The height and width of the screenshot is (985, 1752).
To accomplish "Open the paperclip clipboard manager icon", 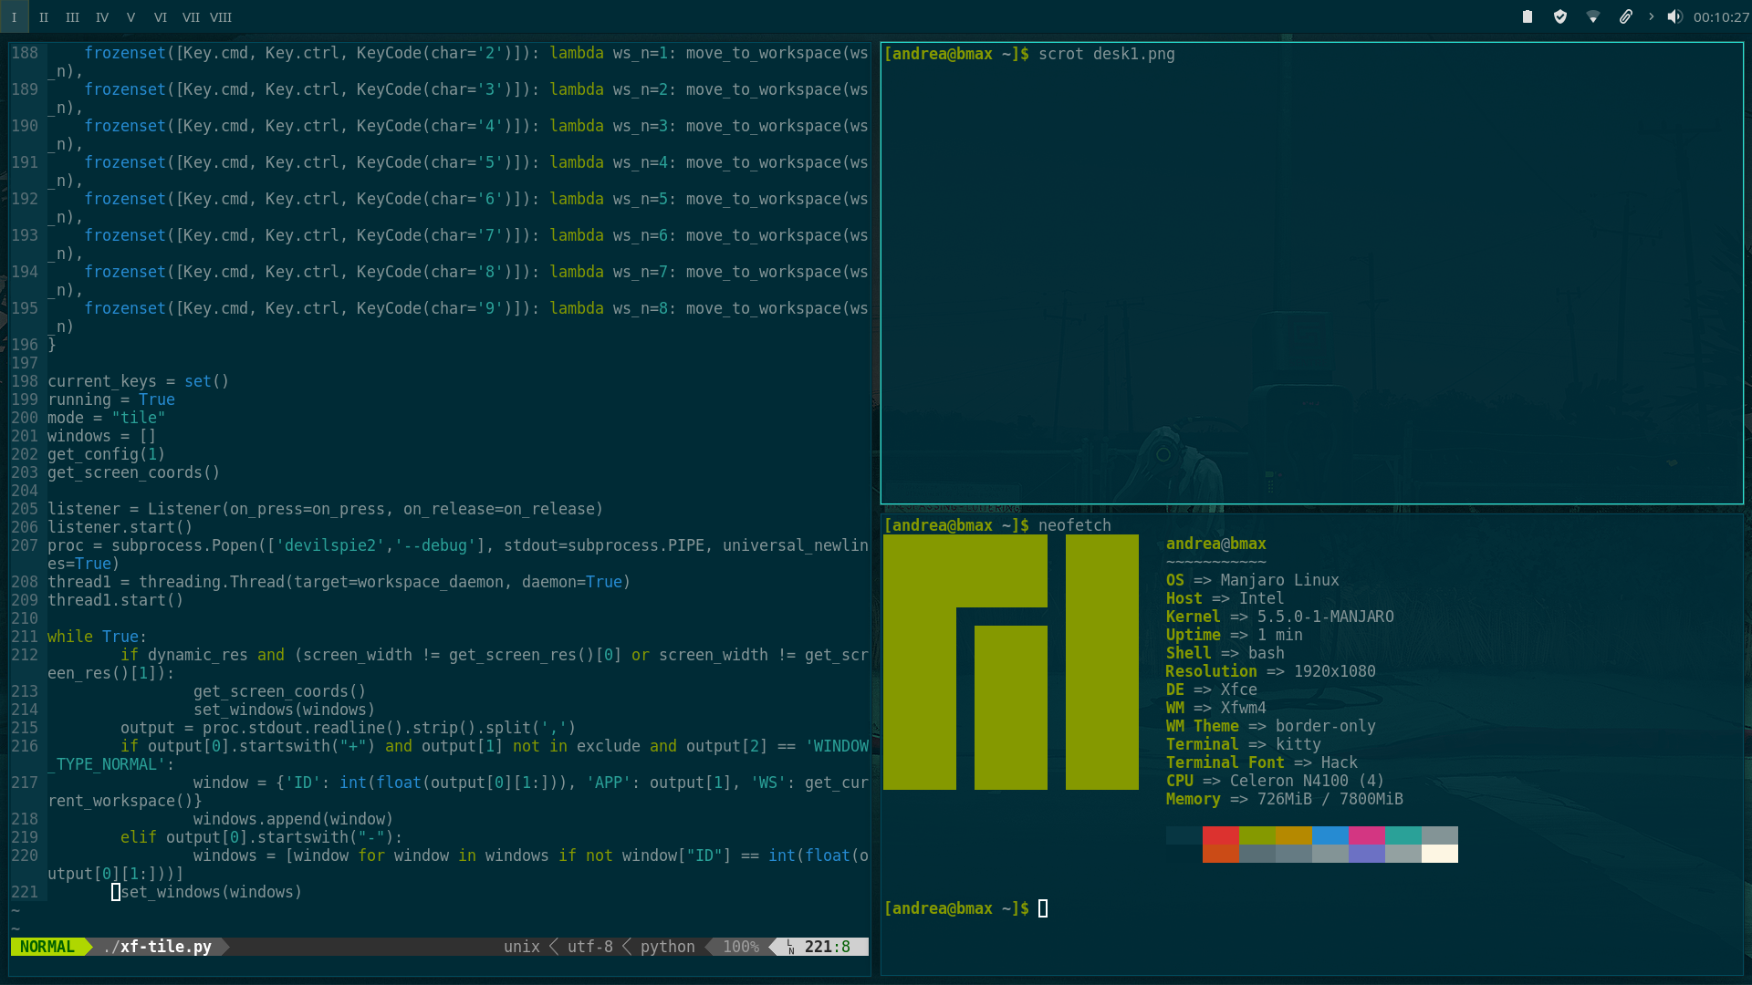I will (1626, 16).
